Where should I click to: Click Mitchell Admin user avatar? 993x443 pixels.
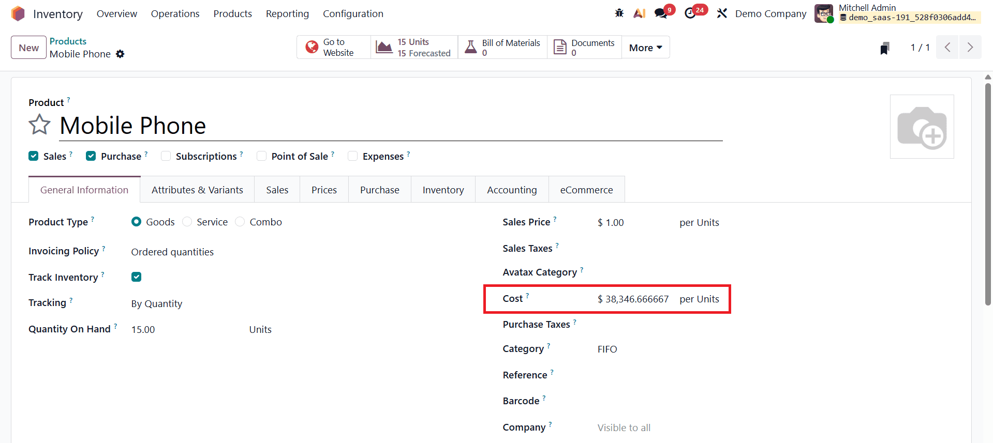click(x=824, y=13)
